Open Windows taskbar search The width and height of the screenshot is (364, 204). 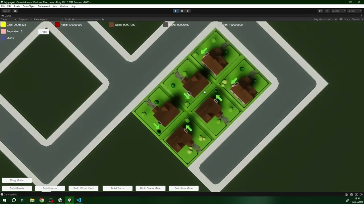[x=13, y=200]
